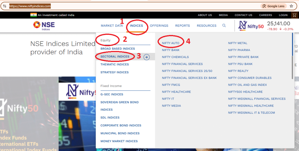This screenshot has height=151, width=299.
Task: Click the Nifty50 logo in header
Action: pos(251,26)
